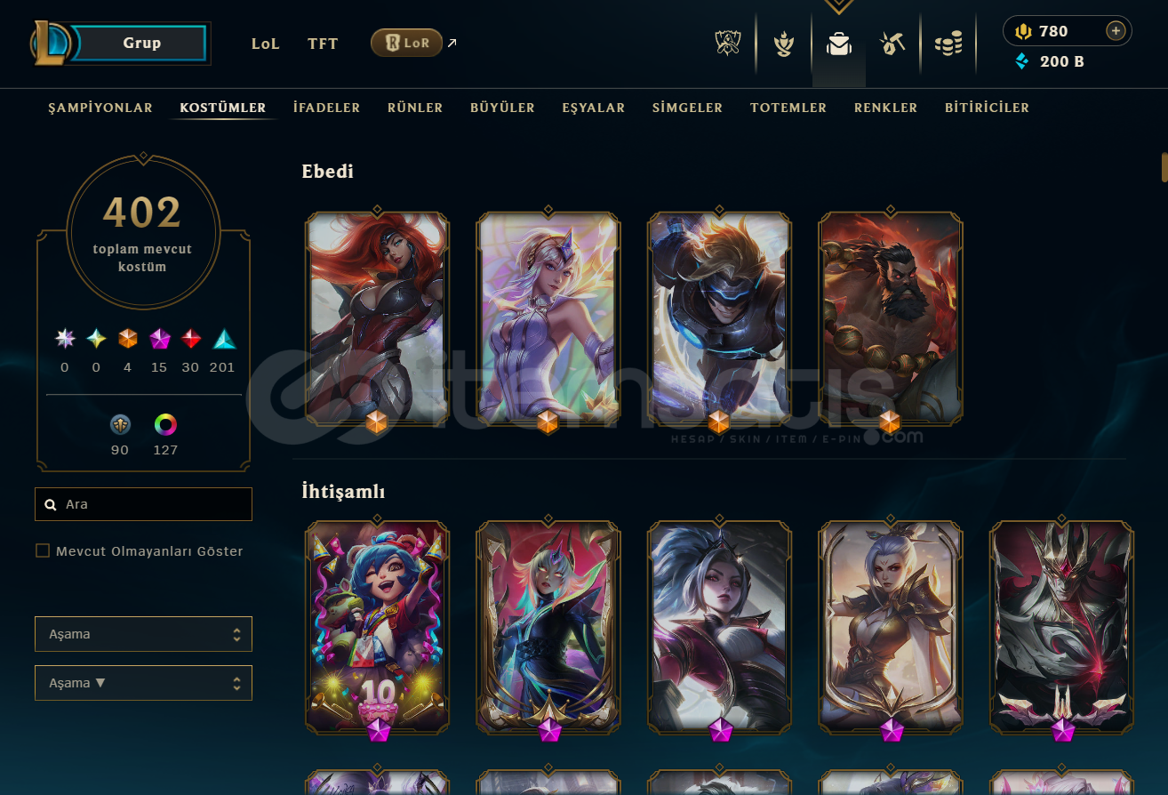Image resolution: width=1168 pixels, height=795 pixels.
Task: Click the chroma color wheel icon
Action: coord(165,425)
